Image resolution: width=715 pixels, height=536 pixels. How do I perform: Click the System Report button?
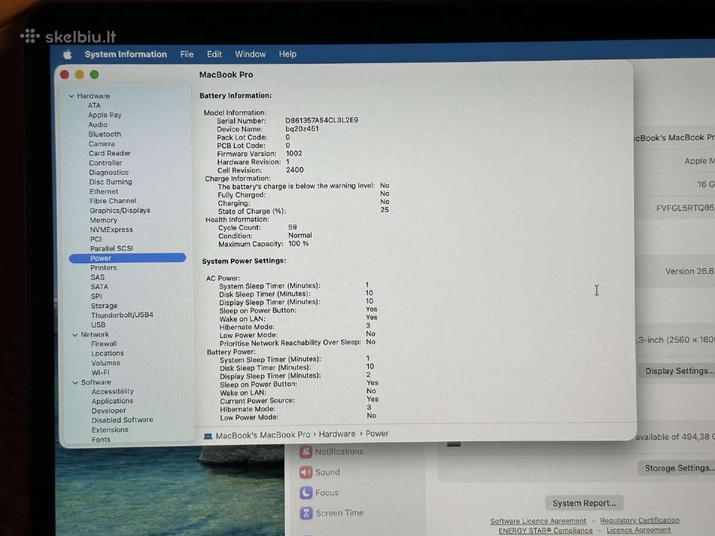pos(584,503)
